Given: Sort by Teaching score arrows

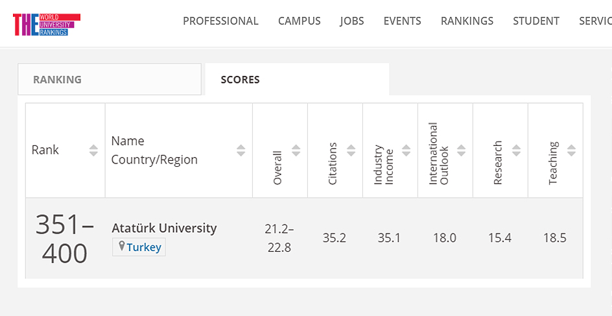Looking at the screenshot, I should tap(572, 151).
